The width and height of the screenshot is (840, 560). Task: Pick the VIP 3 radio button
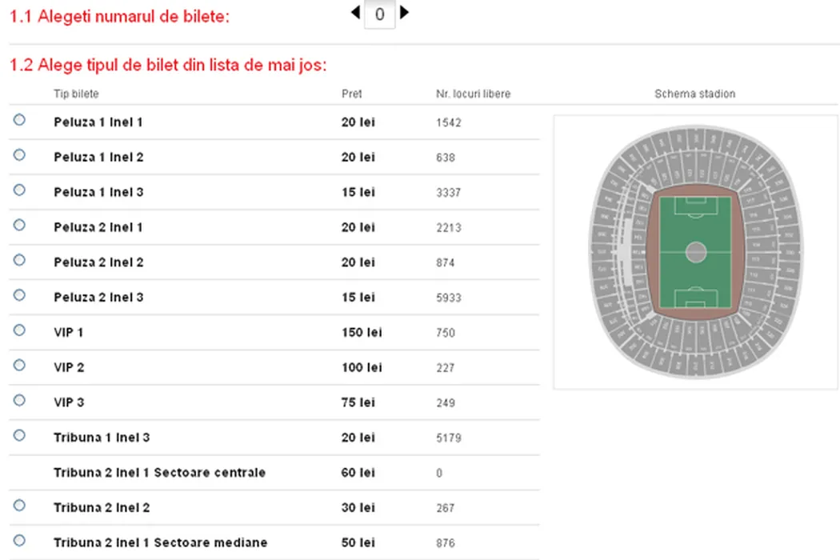pyautogui.click(x=19, y=400)
